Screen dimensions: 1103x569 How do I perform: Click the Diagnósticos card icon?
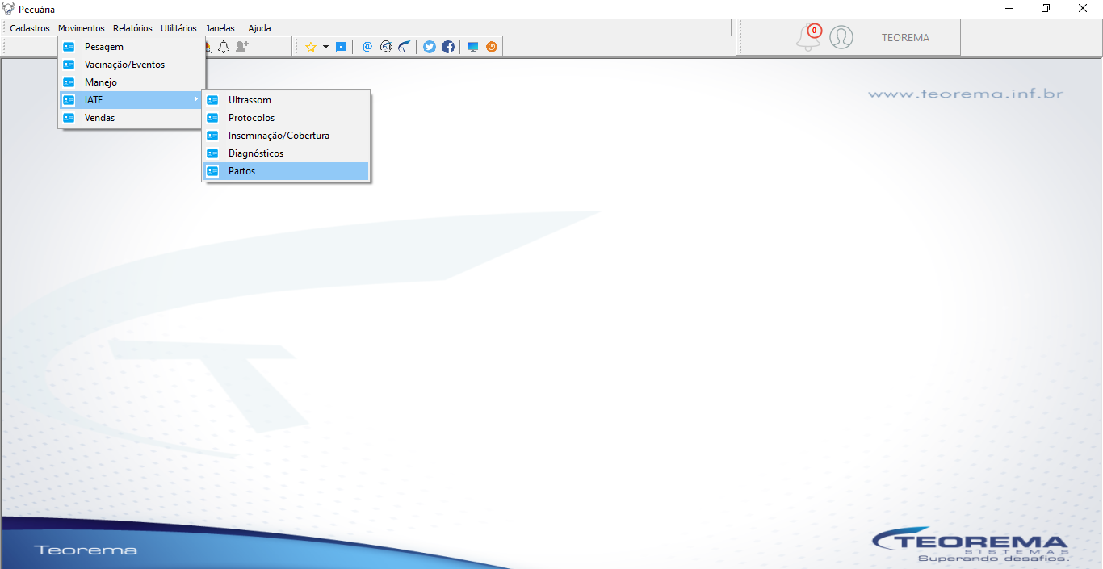212,153
